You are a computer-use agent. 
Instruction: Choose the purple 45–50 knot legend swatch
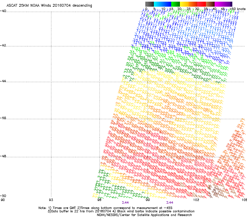pyautogui.click(x=227, y=4)
